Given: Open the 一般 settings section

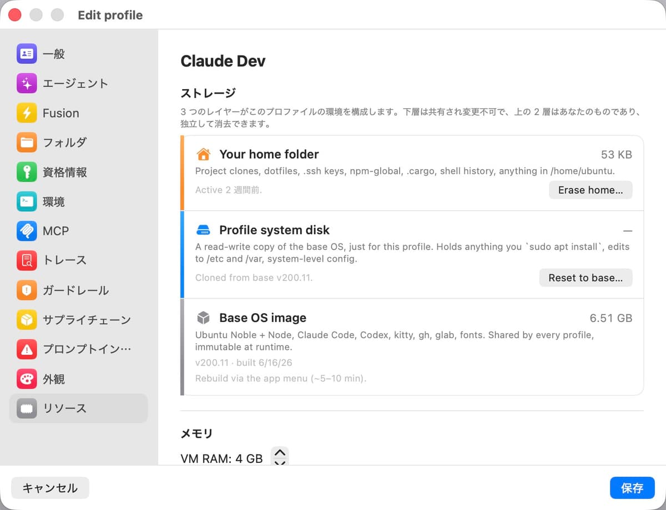Looking at the screenshot, I should 79,54.
